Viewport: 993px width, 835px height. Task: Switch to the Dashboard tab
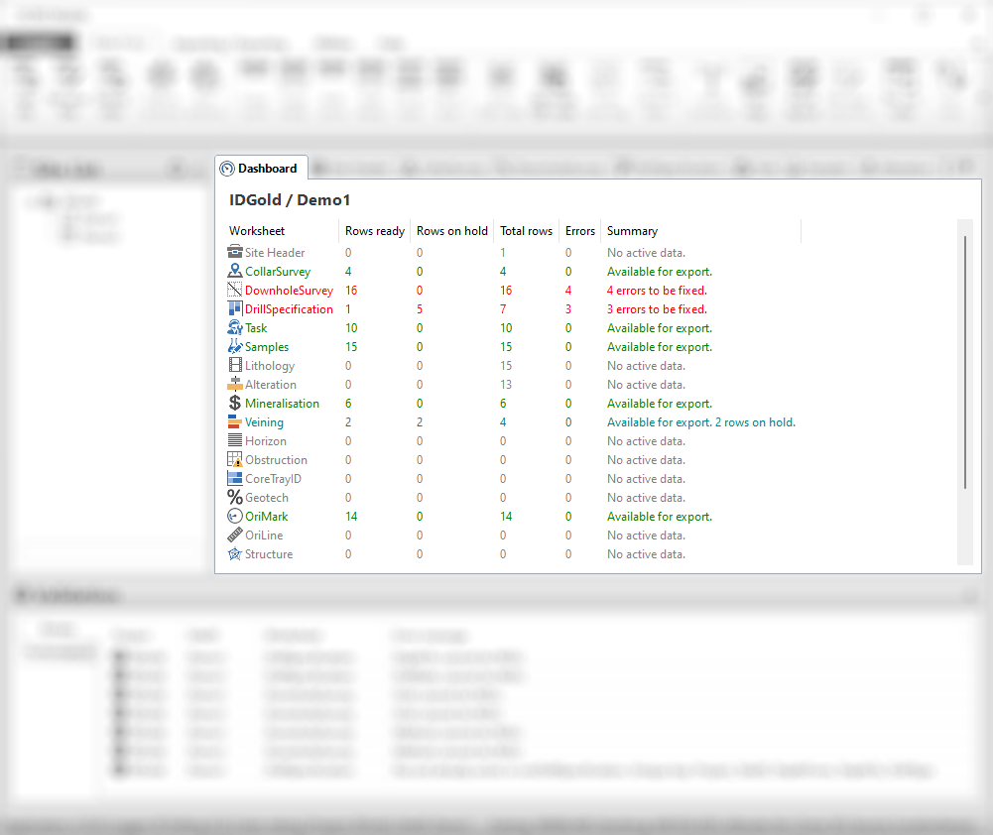click(x=260, y=168)
